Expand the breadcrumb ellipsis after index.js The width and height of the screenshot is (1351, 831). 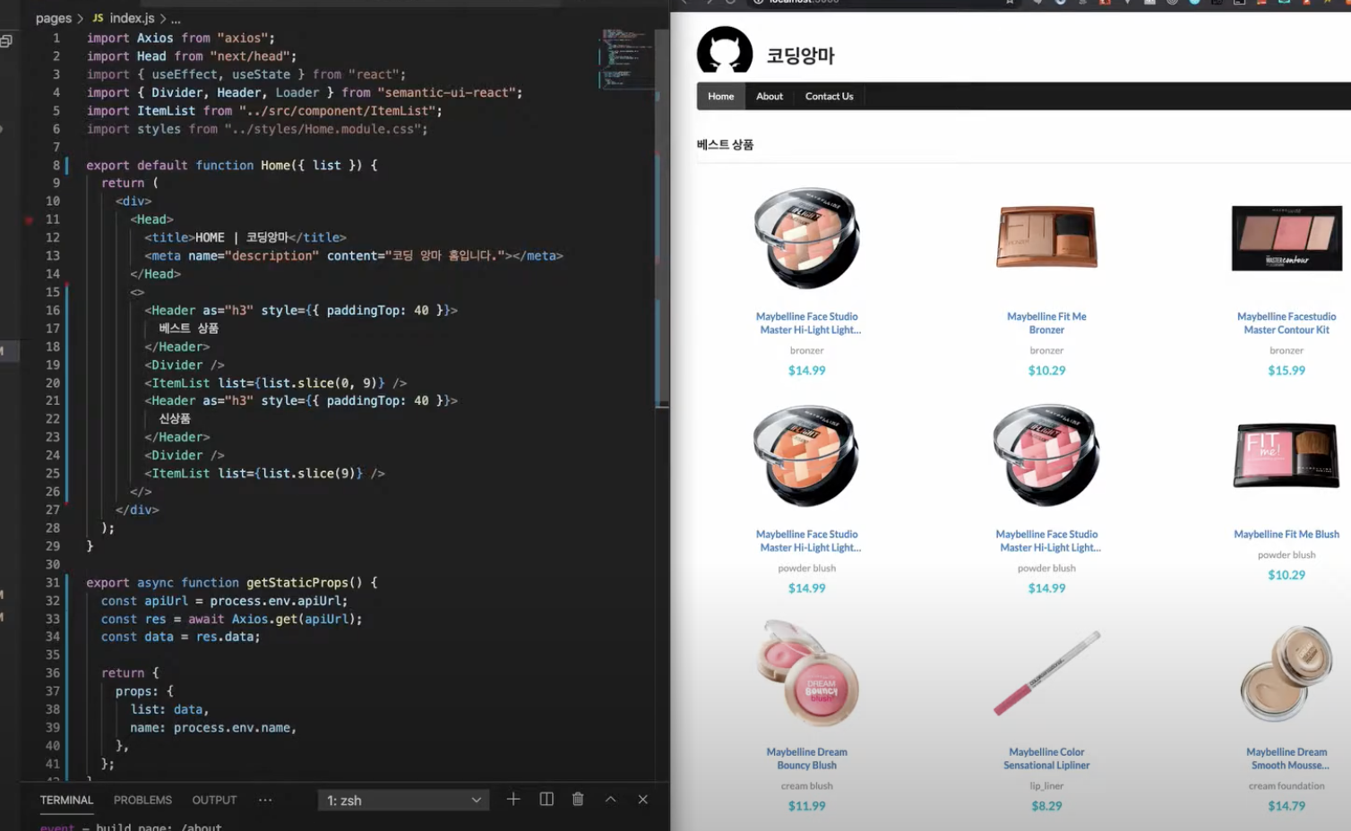pyautogui.click(x=176, y=18)
